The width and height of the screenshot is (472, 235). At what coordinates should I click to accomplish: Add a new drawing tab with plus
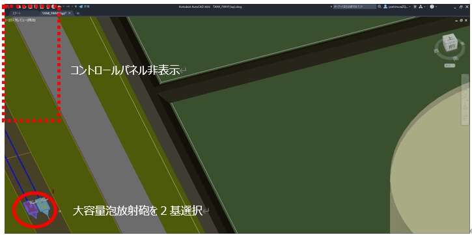[x=78, y=13]
